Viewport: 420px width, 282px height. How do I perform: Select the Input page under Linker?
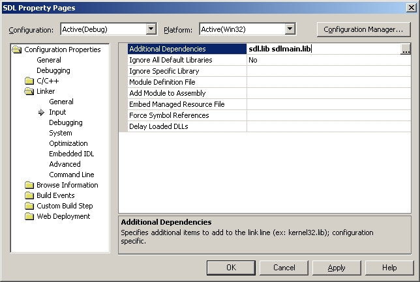coord(57,112)
